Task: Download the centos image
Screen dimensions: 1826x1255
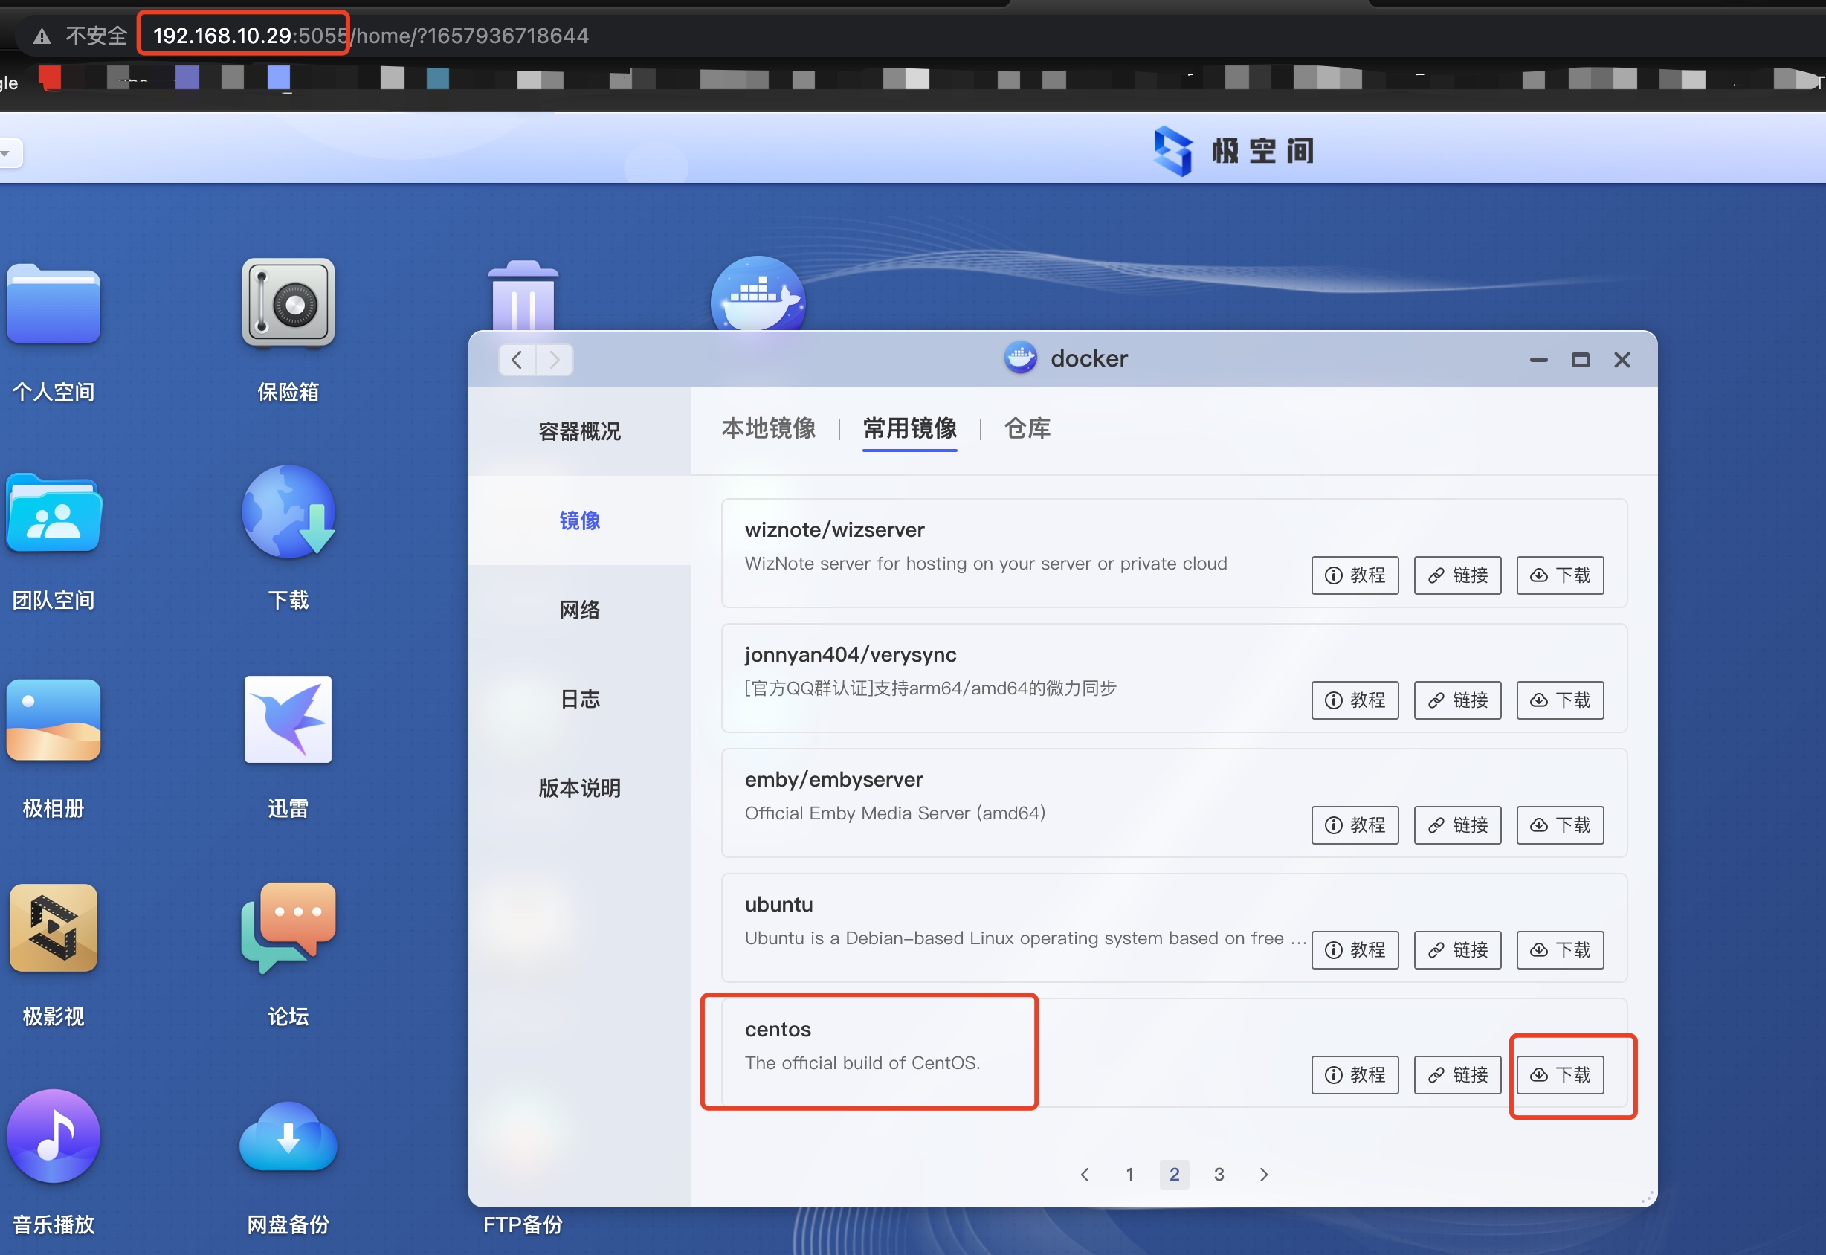Action: click(1559, 1075)
